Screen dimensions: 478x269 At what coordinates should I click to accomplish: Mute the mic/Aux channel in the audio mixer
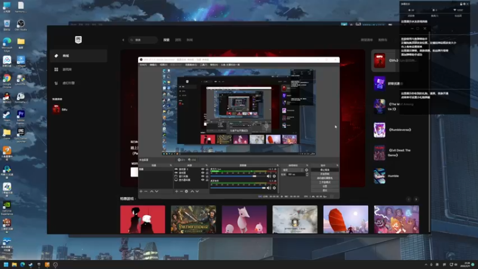coord(269,176)
